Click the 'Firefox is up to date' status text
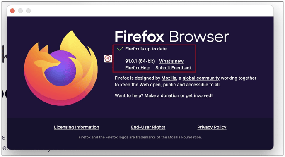 (146, 49)
